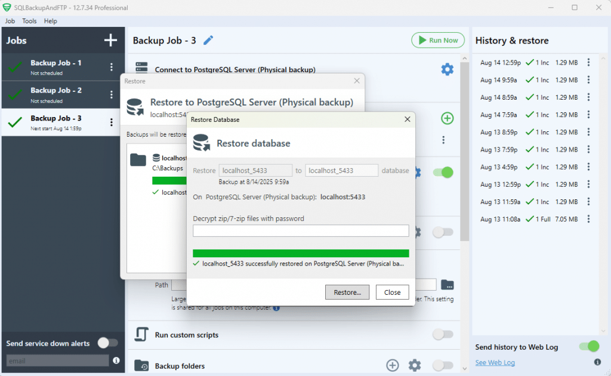
Task: Open the kebab menu for Backup Job 1
Action: (111, 66)
